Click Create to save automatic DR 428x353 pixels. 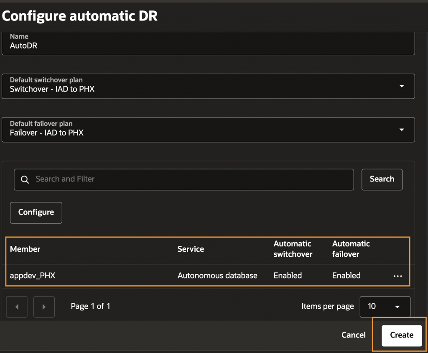402,335
